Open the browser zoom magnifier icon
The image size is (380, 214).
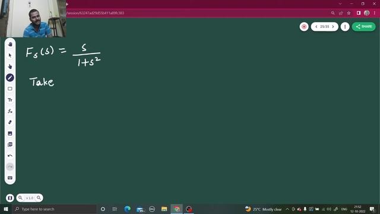pos(332,13)
